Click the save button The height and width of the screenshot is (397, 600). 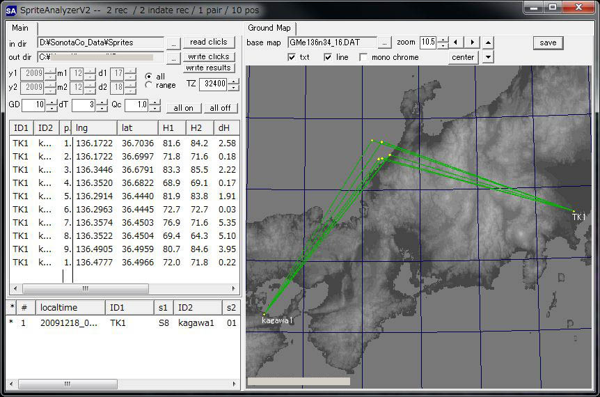point(548,42)
